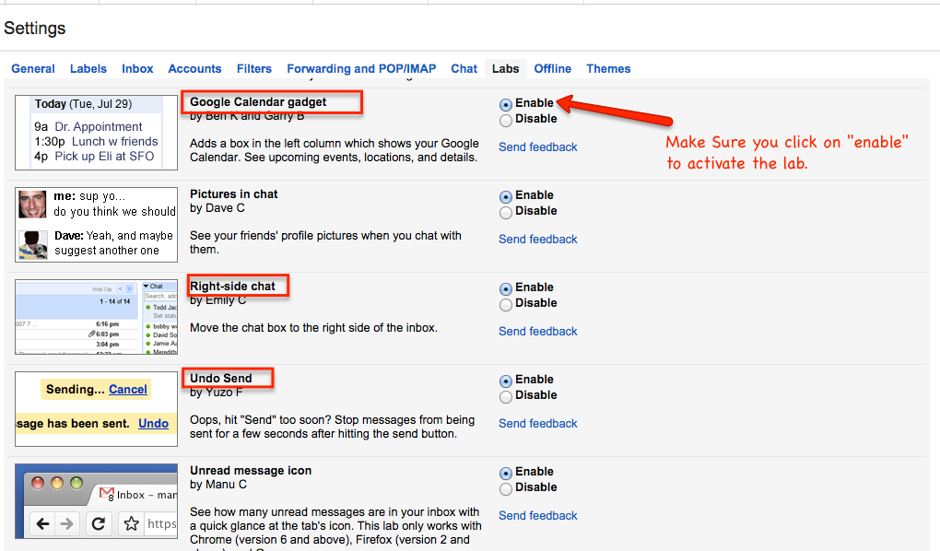
Task: Click 'Move the chat box' description text
Action: [313, 328]
